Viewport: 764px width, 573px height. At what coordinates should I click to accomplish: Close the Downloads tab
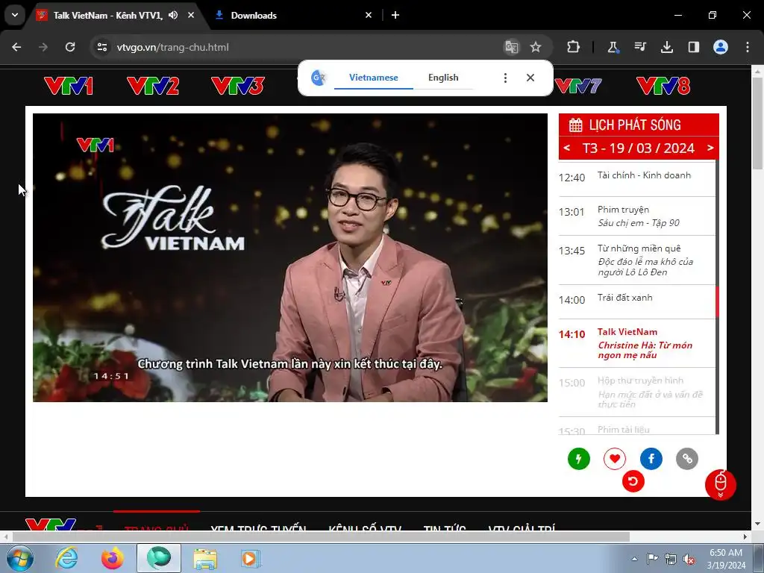369,15
